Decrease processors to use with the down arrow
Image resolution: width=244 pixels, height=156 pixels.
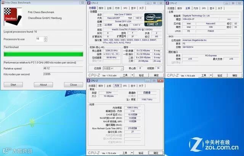point(45,40)
